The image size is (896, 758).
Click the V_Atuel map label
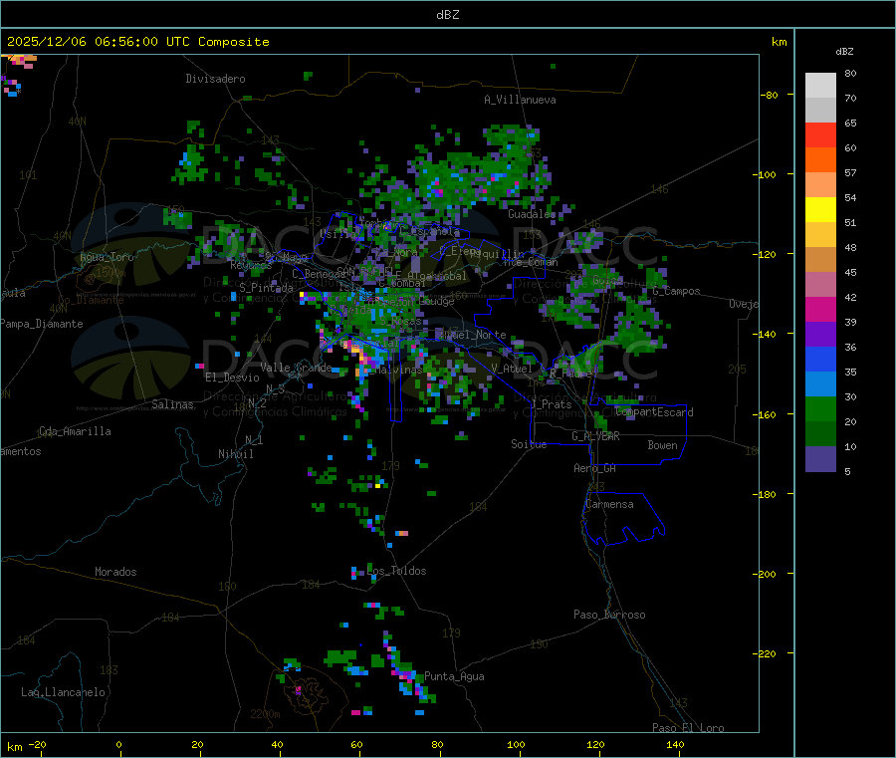512,369
